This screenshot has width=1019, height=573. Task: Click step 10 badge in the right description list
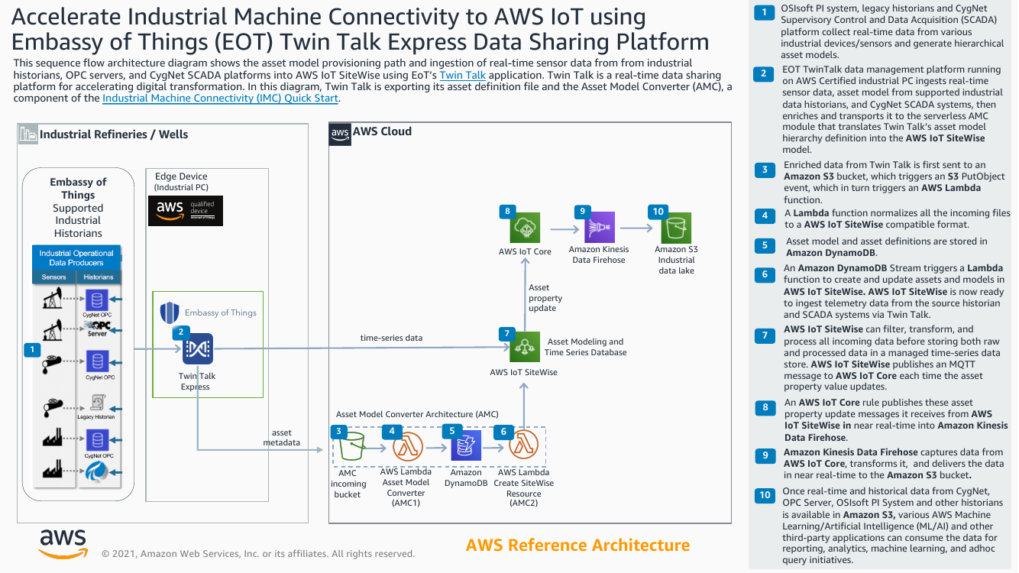764,495
